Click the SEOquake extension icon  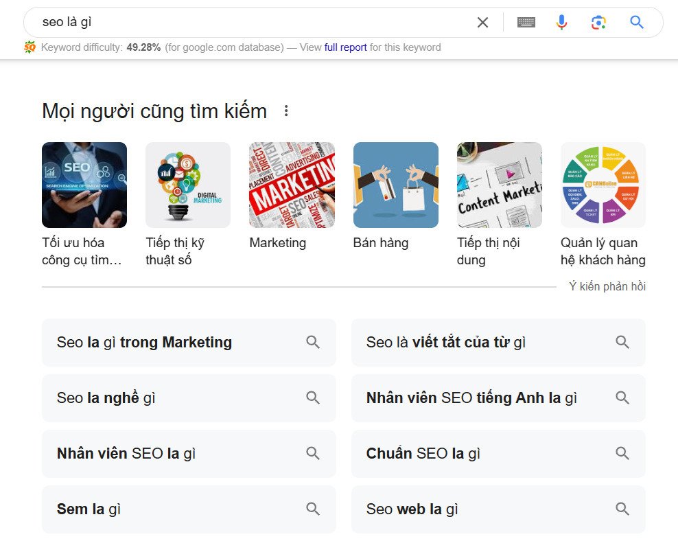pyautogui.click(x=29, y=47)
